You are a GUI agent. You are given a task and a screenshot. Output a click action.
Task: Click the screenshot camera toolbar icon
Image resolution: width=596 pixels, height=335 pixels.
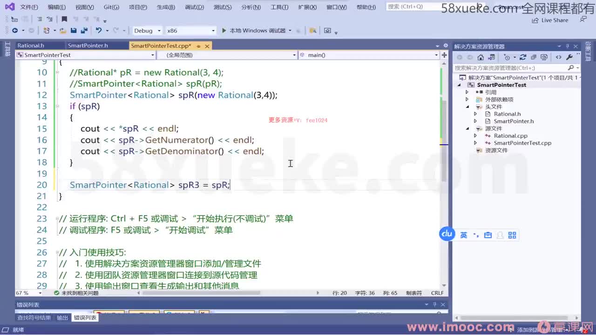click(x=327, y=30)
